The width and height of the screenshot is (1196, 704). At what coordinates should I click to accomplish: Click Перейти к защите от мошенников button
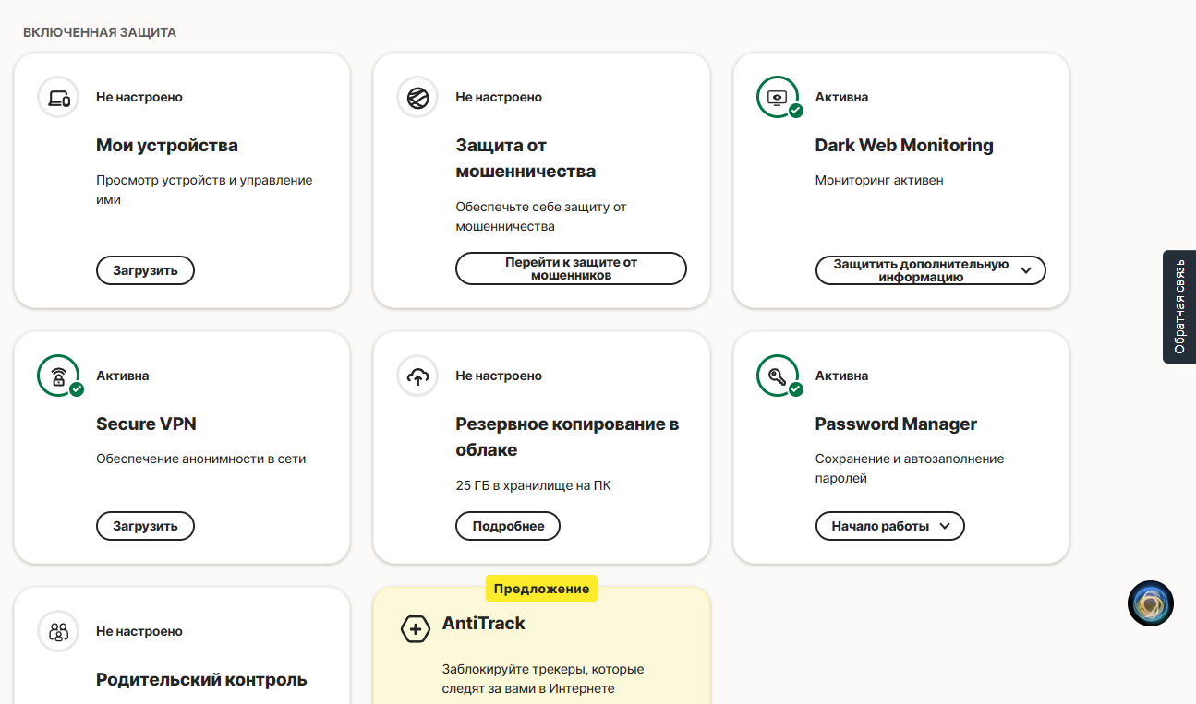[571, 268]
